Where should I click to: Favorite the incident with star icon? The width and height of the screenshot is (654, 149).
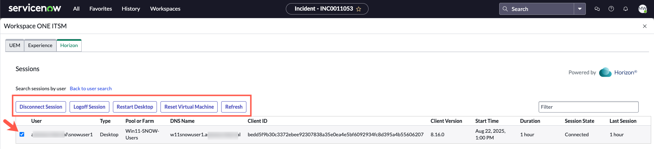point(359,9)
